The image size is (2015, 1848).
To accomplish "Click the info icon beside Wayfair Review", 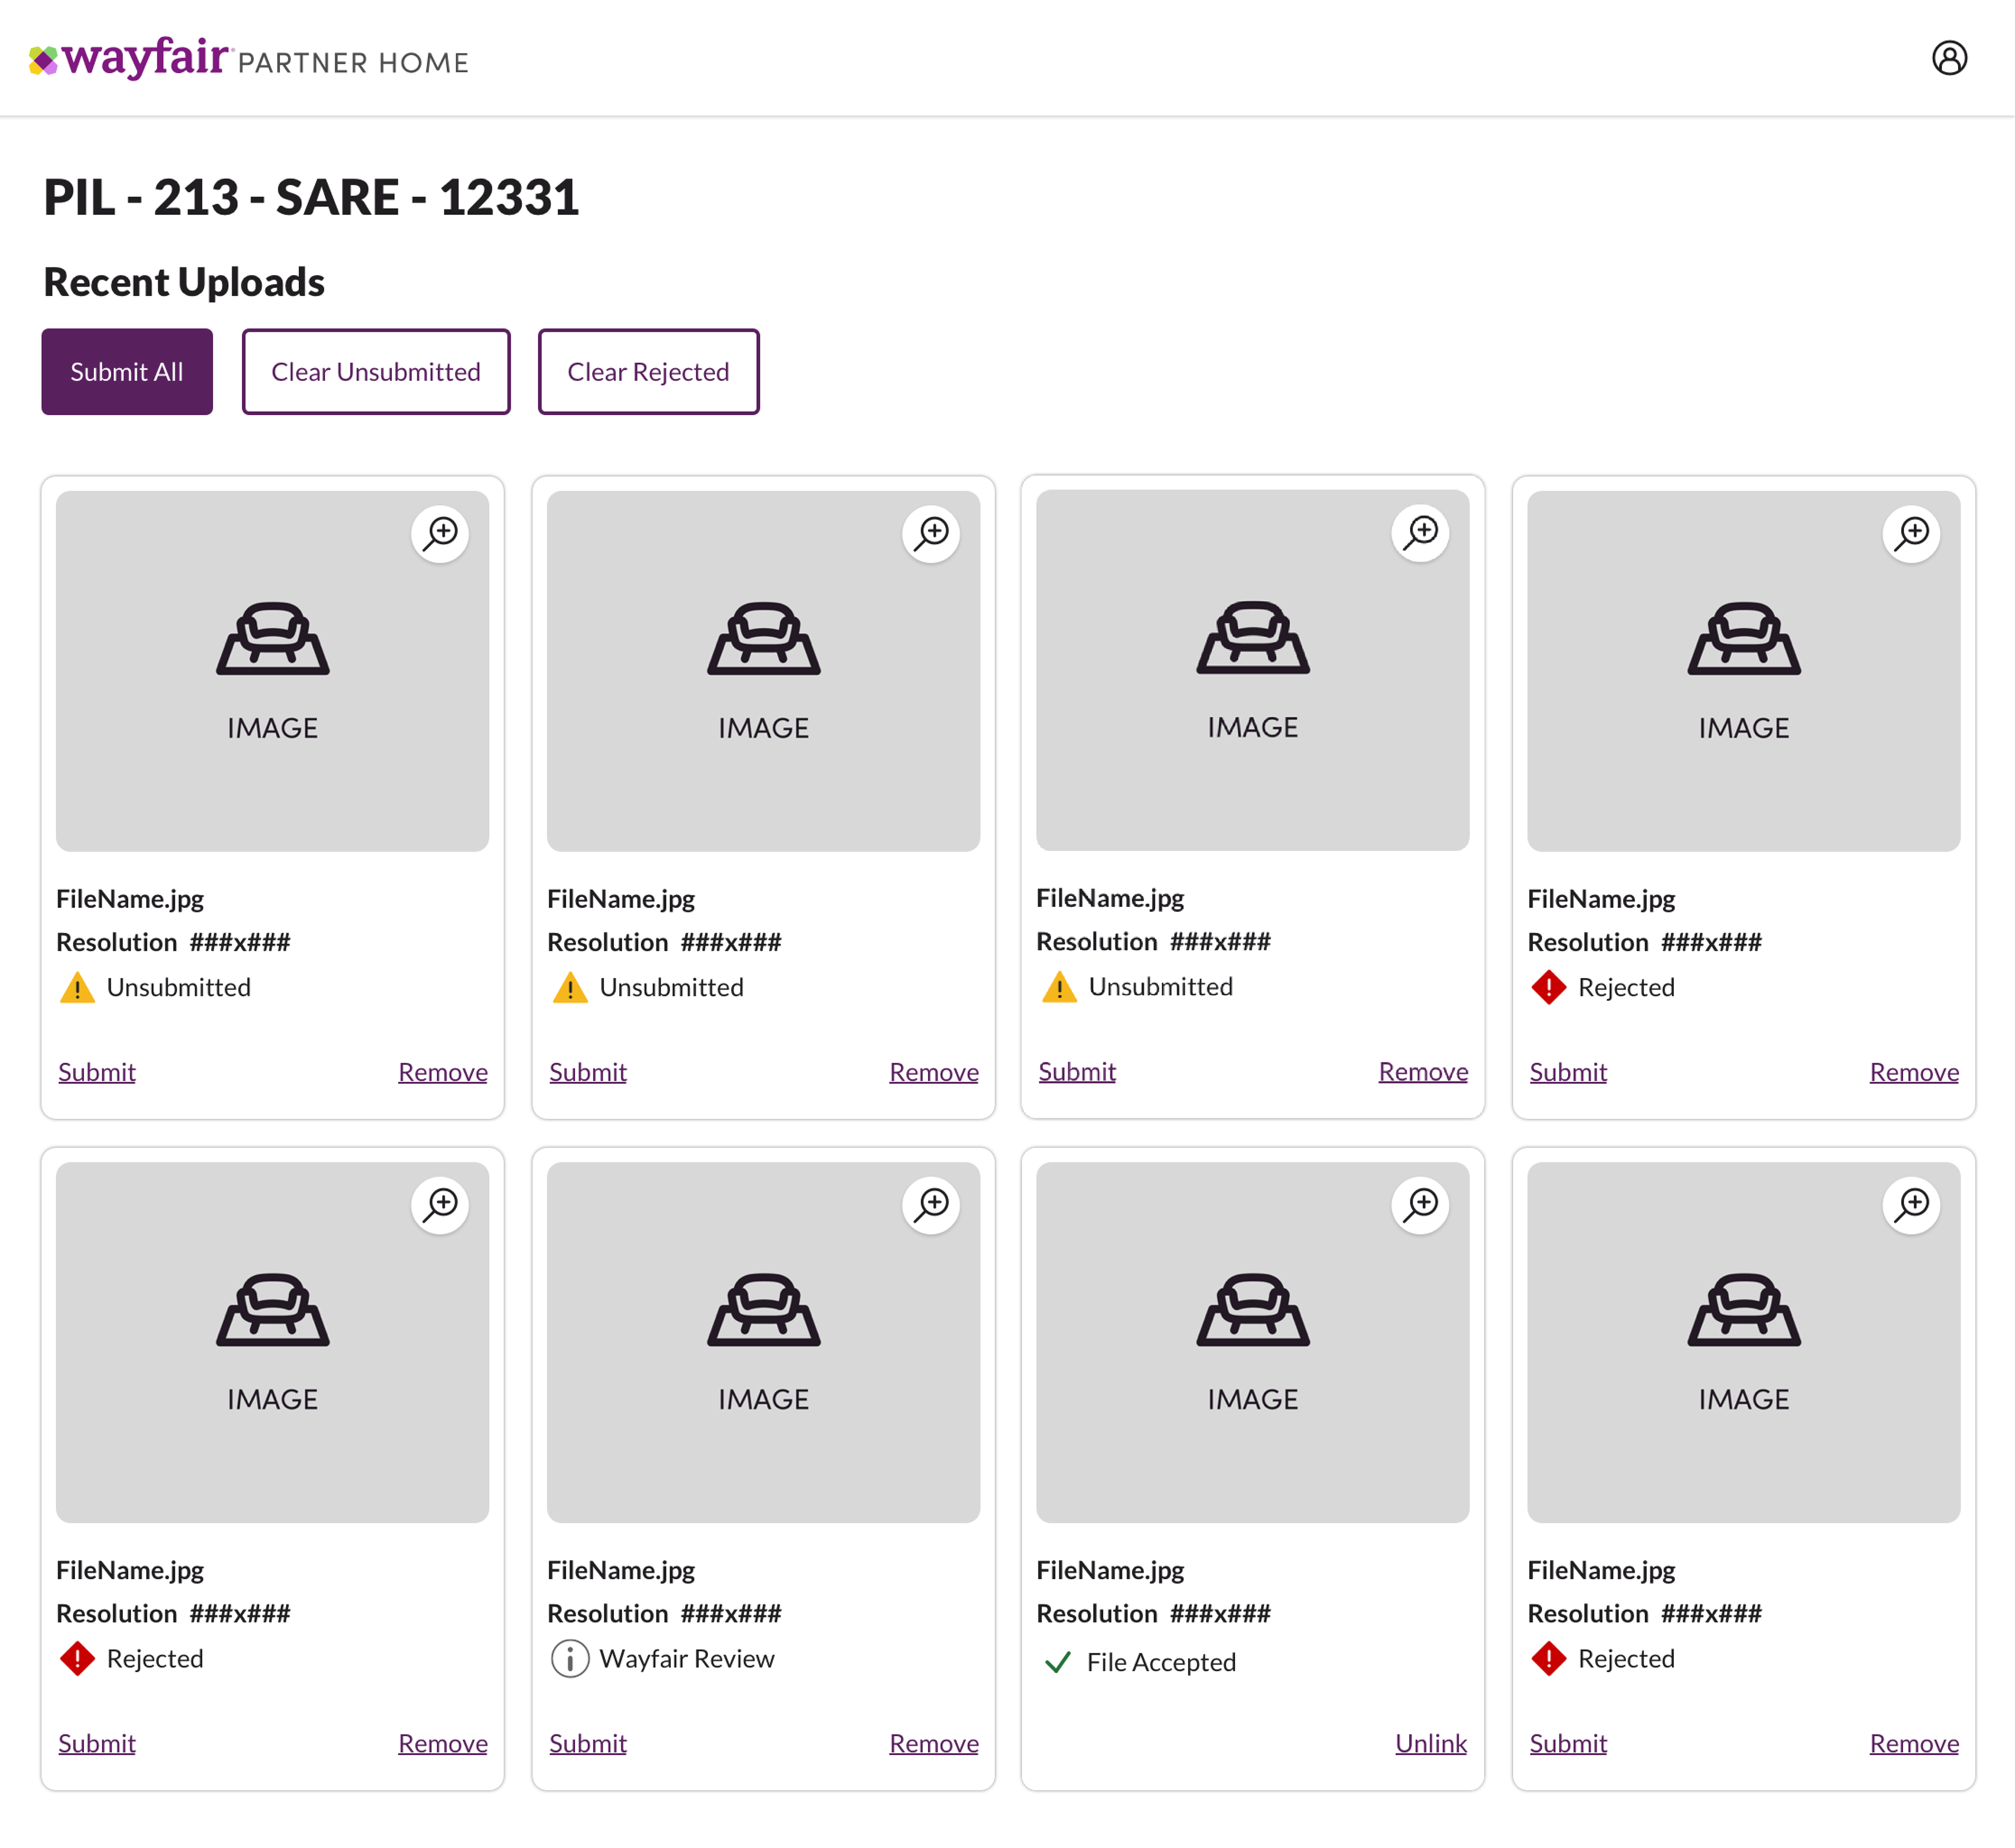I will pyautogui.click(x=569, y=1659).
